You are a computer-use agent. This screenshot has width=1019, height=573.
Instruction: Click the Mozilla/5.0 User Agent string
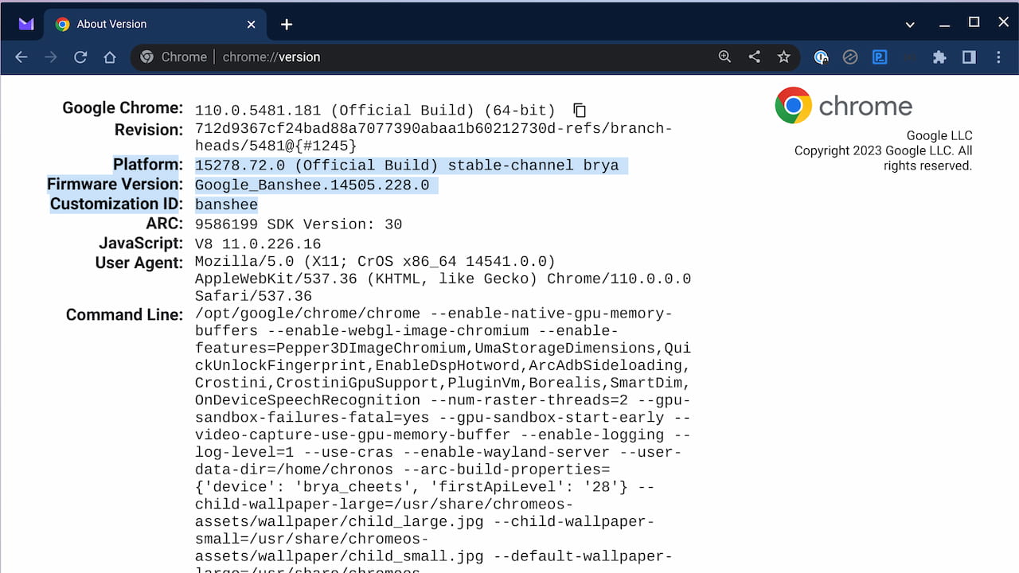pos(443,279)
